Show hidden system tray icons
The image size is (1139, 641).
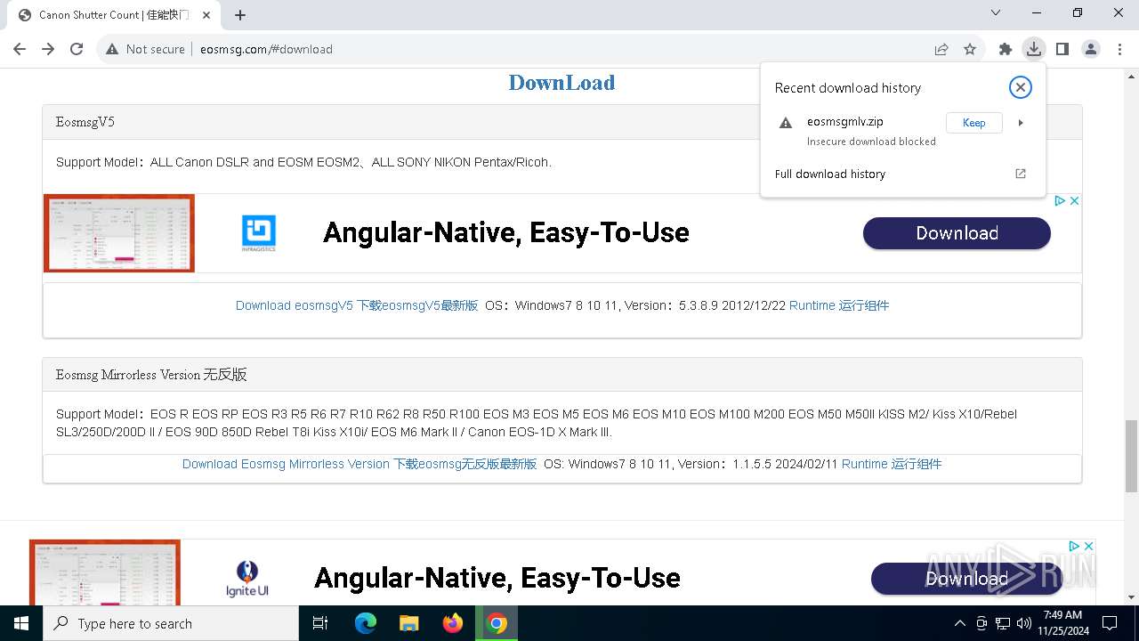click(x=959, y=623)
